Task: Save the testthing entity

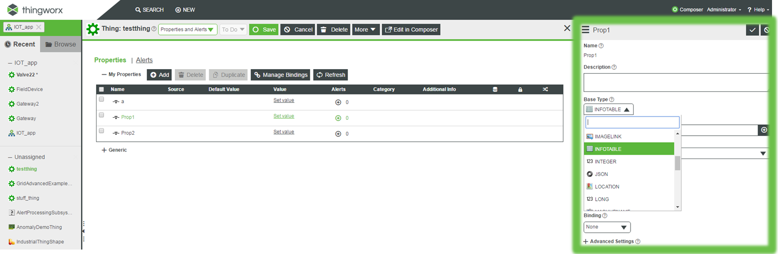Action: [x=264, y=29]
